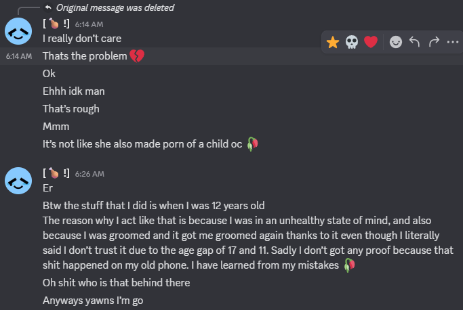React with the star emoji

pos(333,42)
